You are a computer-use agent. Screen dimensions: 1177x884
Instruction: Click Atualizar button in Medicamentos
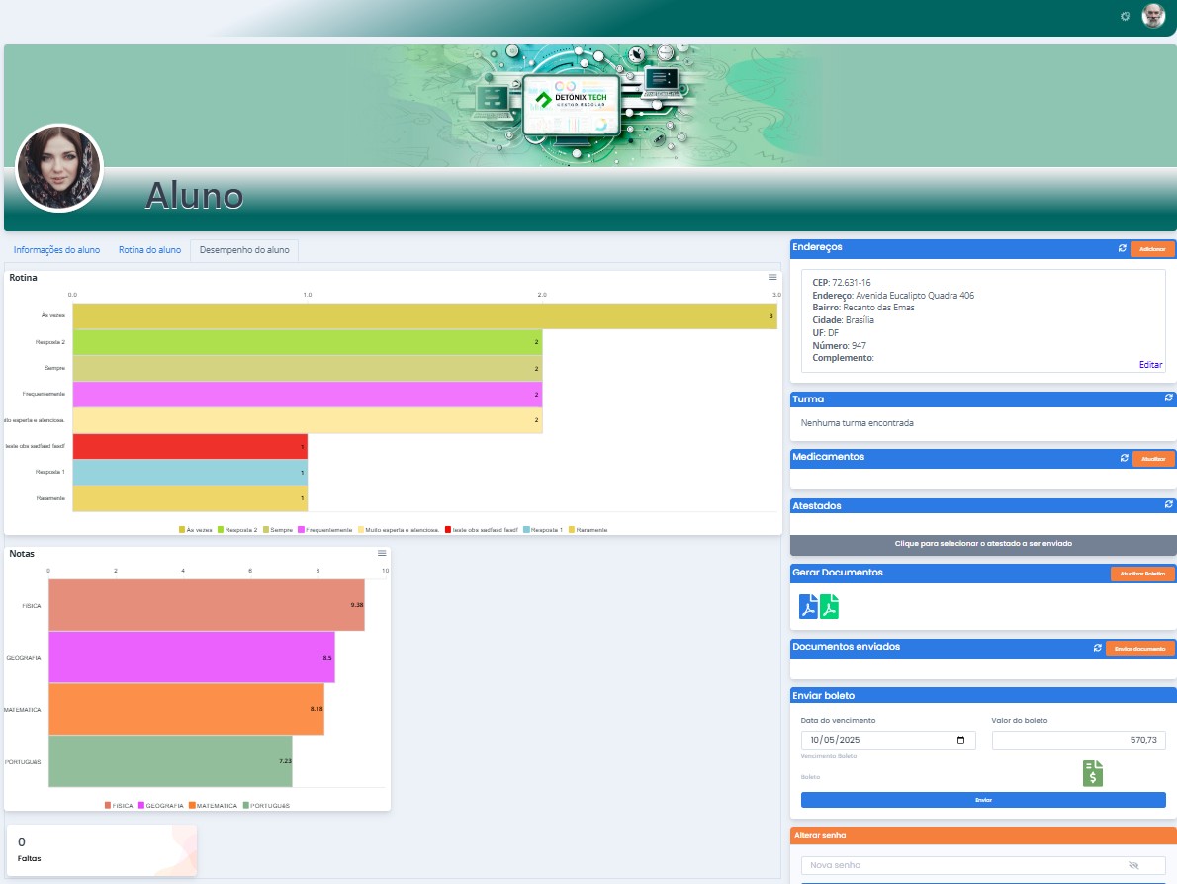click(x=1153, y=459)
